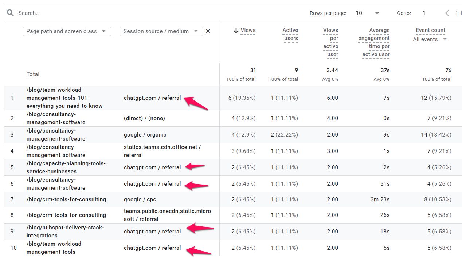Click the 3 (9.68%) views value
Viewport: 462px width, 261px height.
[243, 151]
